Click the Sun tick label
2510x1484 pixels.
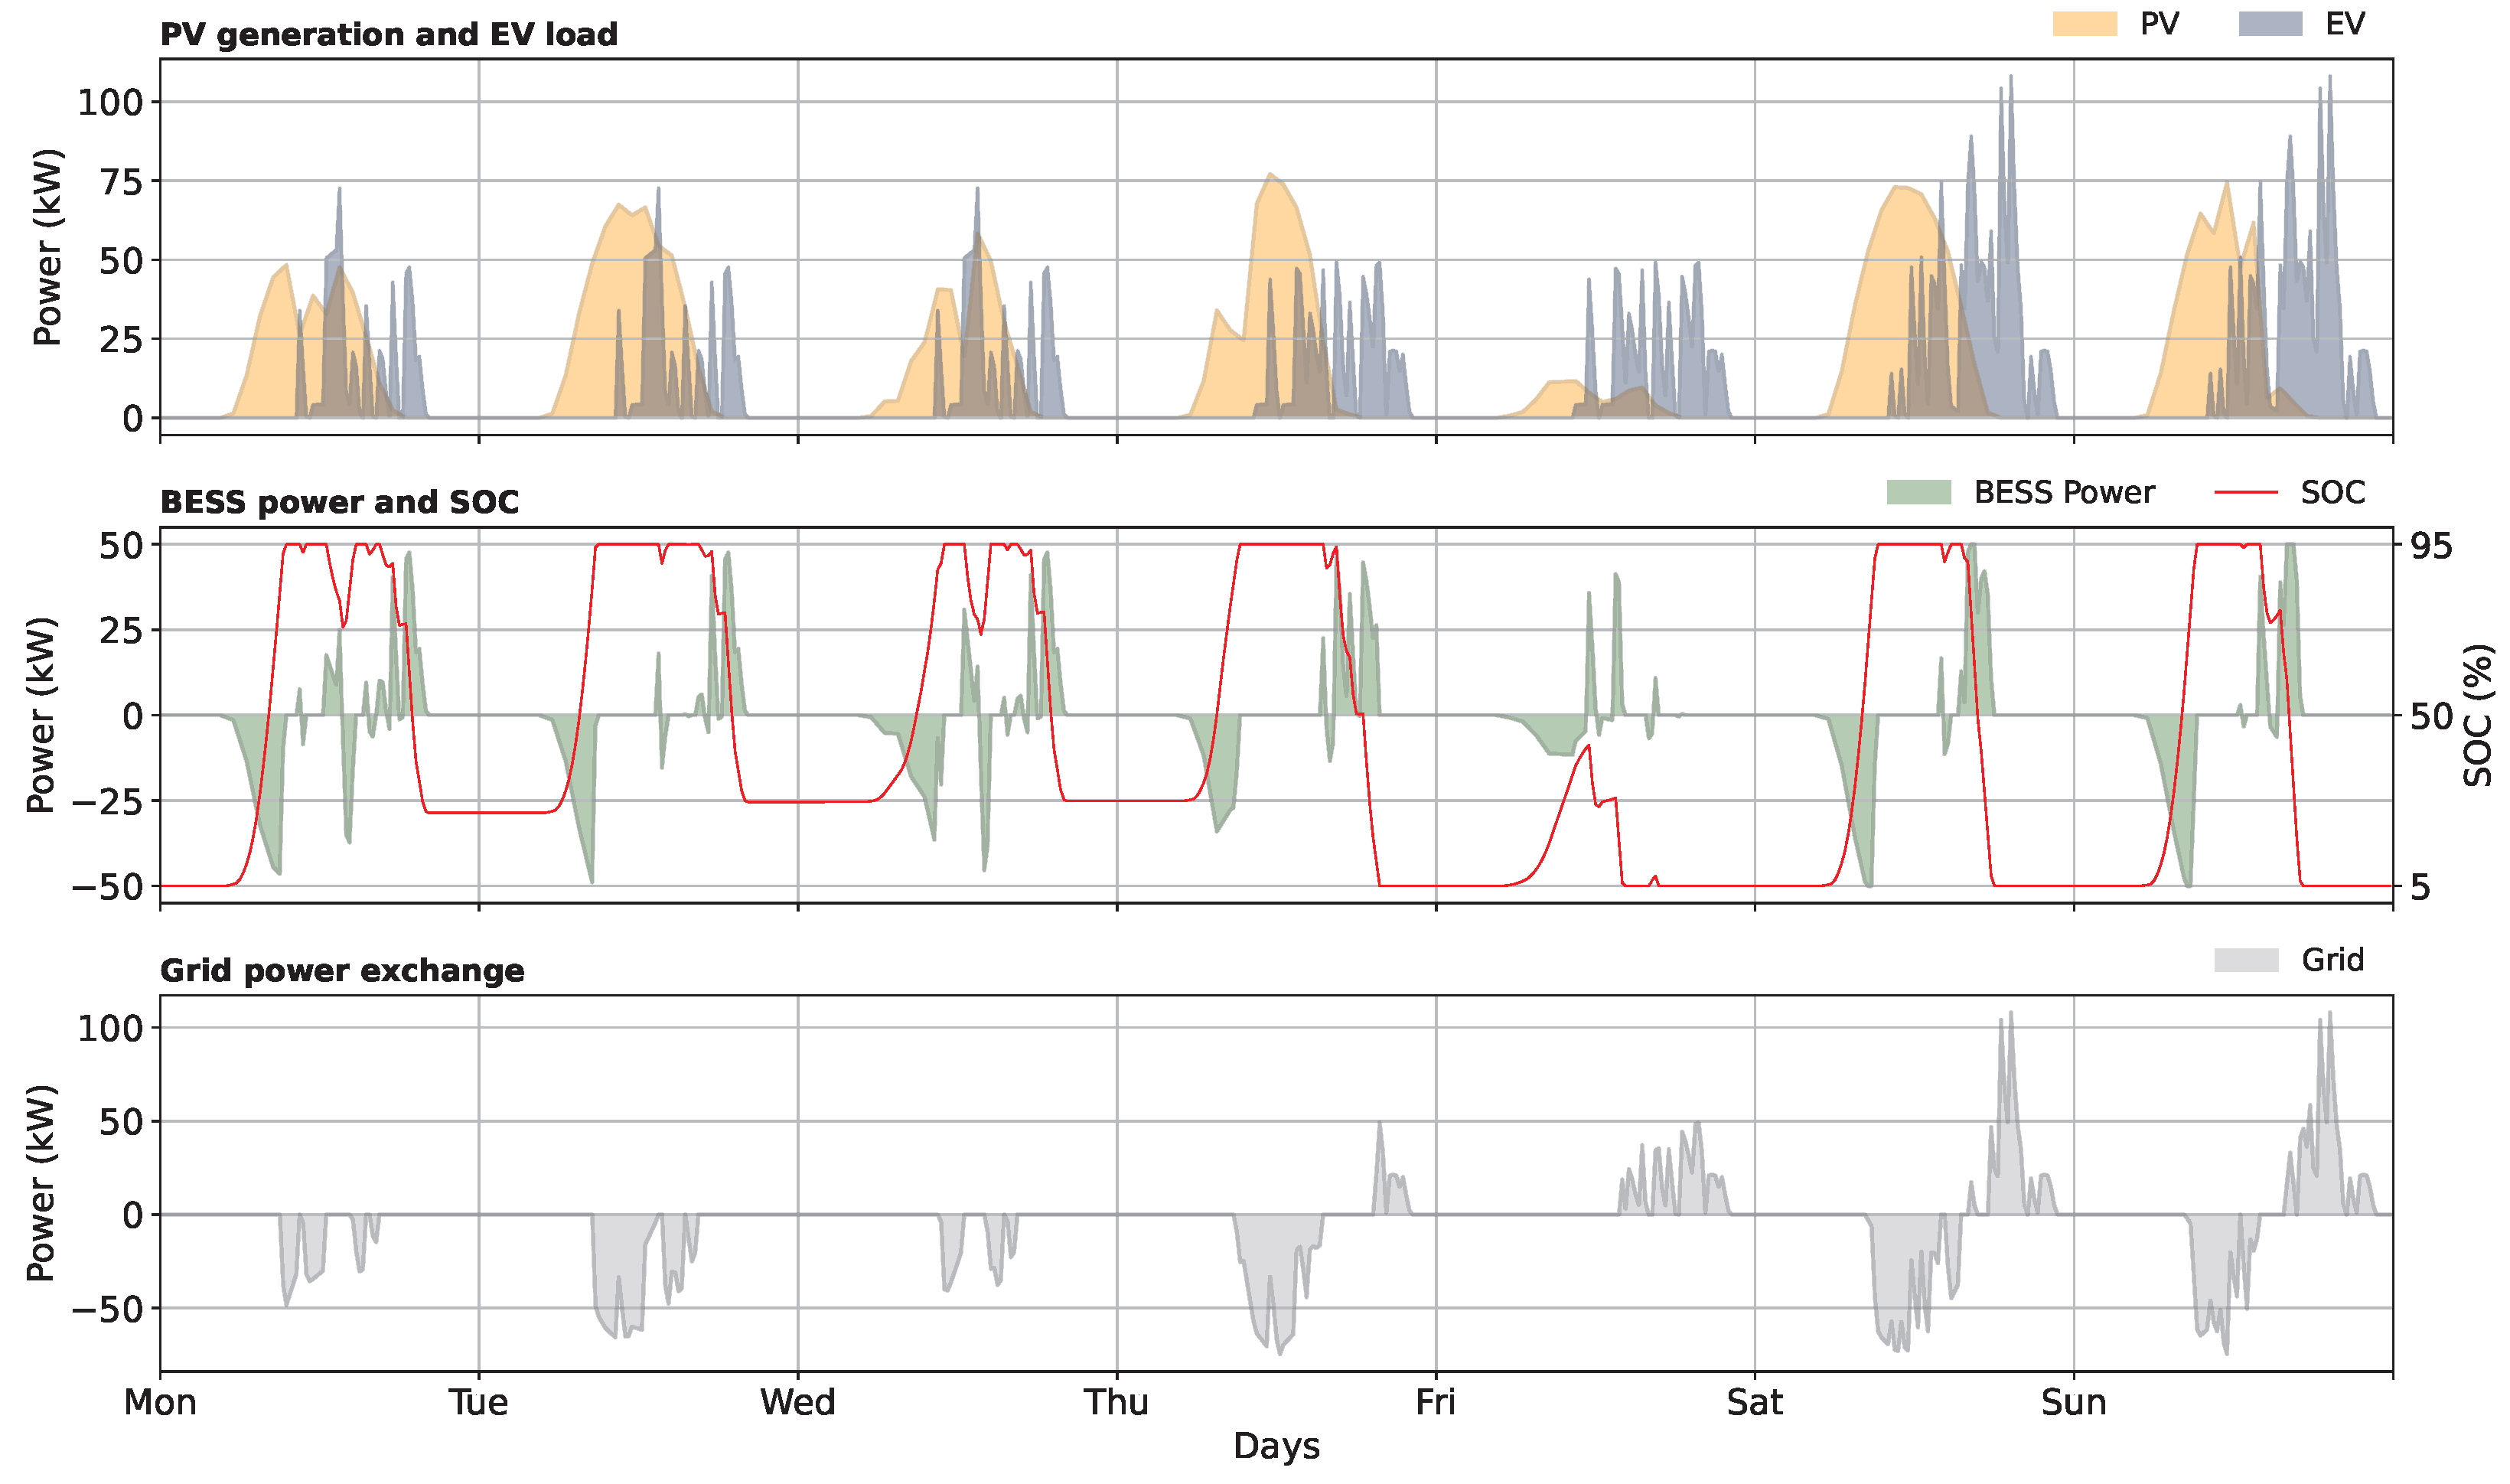point(2073,1403)
